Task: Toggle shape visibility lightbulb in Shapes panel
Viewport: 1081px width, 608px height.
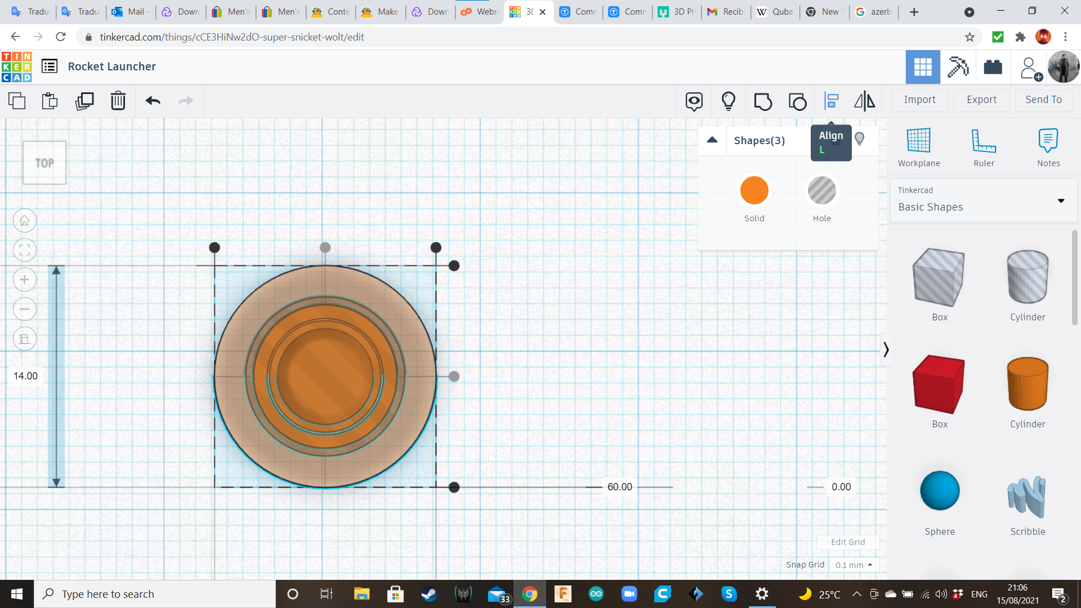Action: point(860,138)
